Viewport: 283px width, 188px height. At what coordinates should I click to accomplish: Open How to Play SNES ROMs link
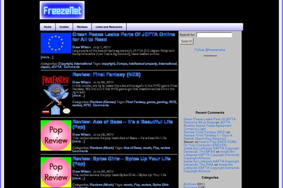click(210, 143)
